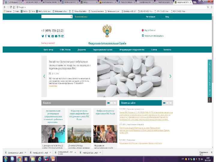The image size is (216, 162).
Task: Click the site search input field
Action: [56, 16]
